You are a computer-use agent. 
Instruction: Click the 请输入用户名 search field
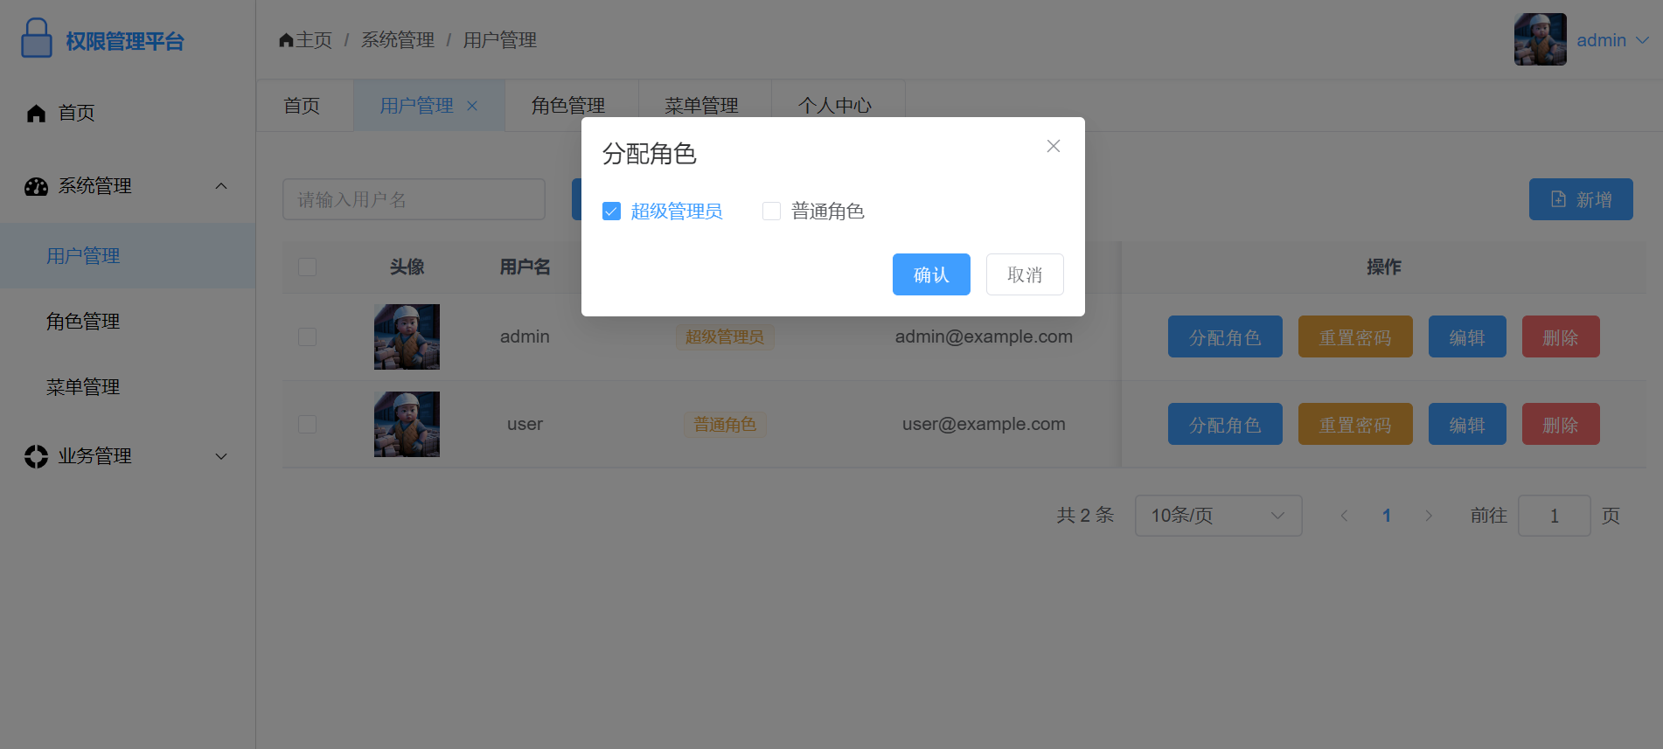coord(414,200)
